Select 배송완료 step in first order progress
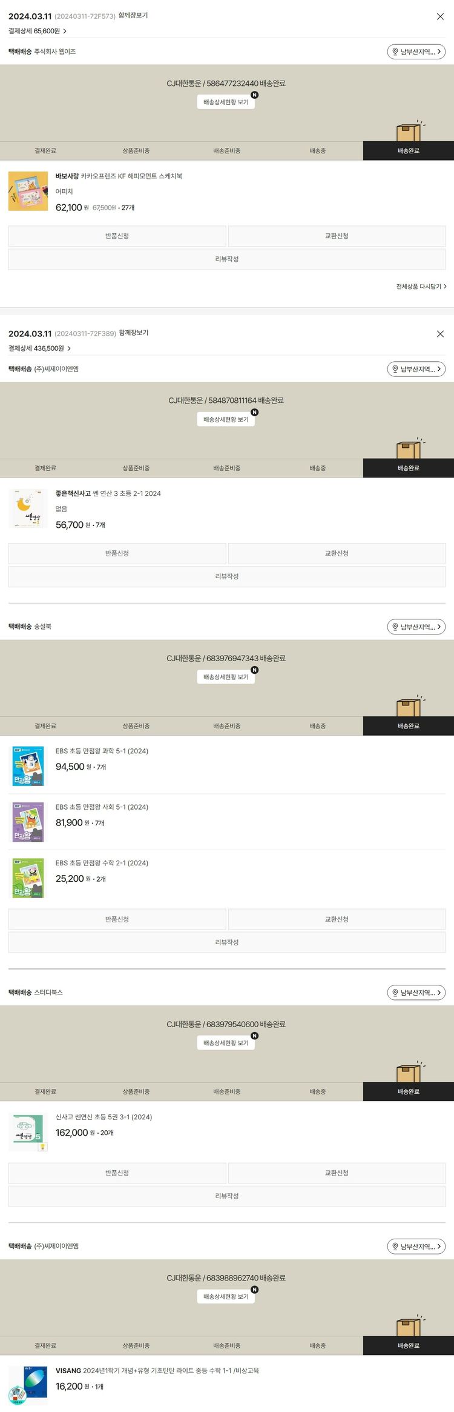The width and height of the screenshot is (454, 1412). (408, 151)
